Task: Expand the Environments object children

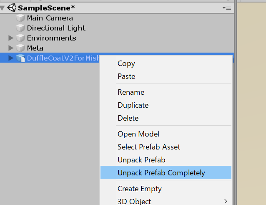Action: (x=11, y=38)
